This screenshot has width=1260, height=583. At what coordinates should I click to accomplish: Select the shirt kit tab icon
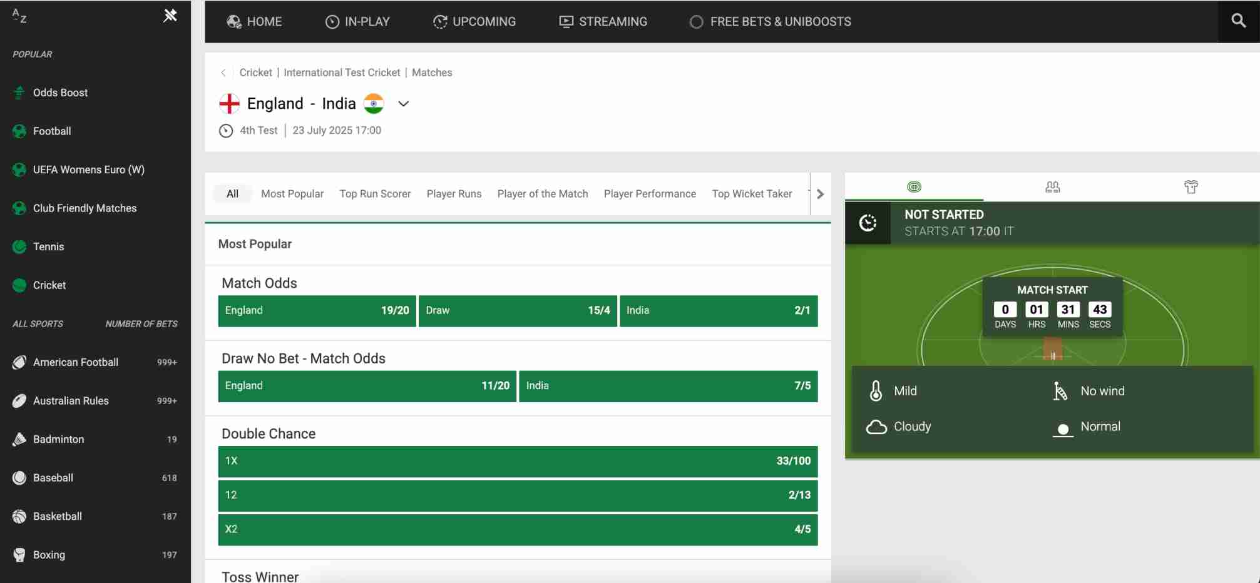pos(1191,186)
